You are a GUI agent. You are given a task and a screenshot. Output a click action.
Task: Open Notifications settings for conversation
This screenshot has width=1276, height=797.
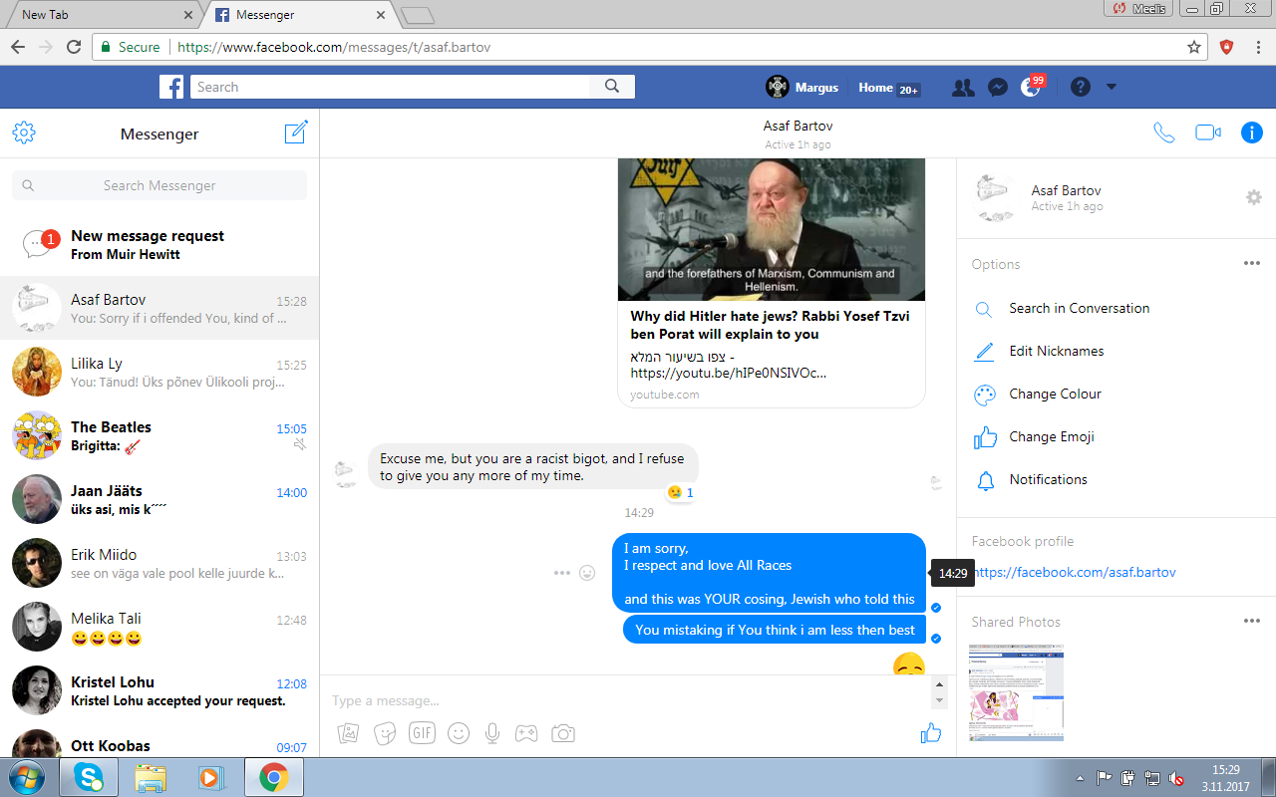[x=1048, y=479]
